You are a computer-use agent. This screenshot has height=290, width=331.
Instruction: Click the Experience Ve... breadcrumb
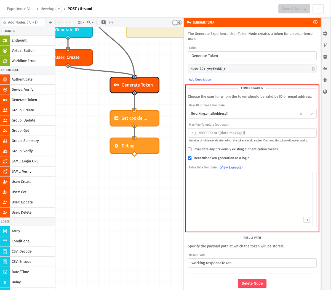[x=21, y=9]
